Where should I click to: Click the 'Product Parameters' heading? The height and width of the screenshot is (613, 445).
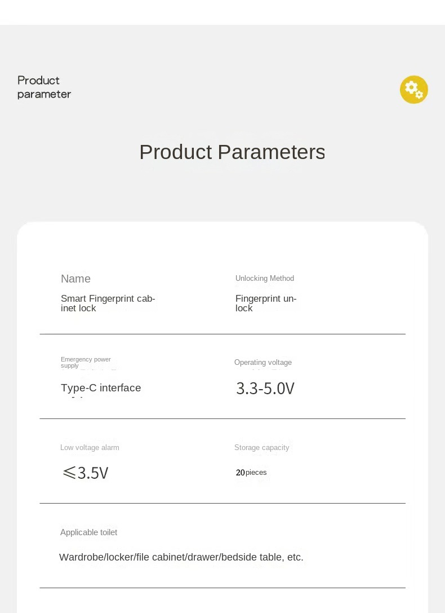pyautogui.click(x=232, y=152)
